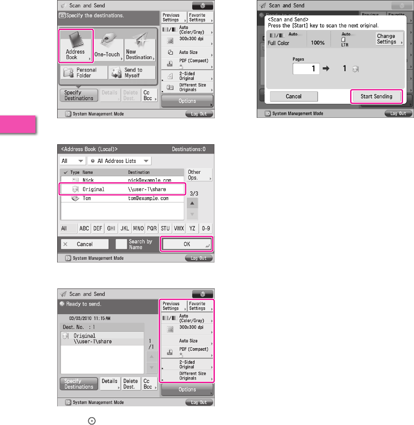Open Personal Folder destination
Viewport: 414px width, 425px height.
pos(84,73)
